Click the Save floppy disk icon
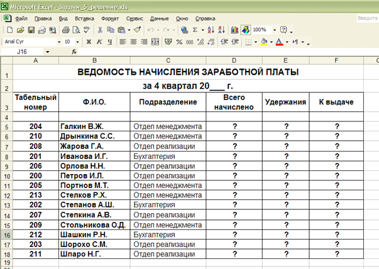379x269 pixels. [31, 30]
